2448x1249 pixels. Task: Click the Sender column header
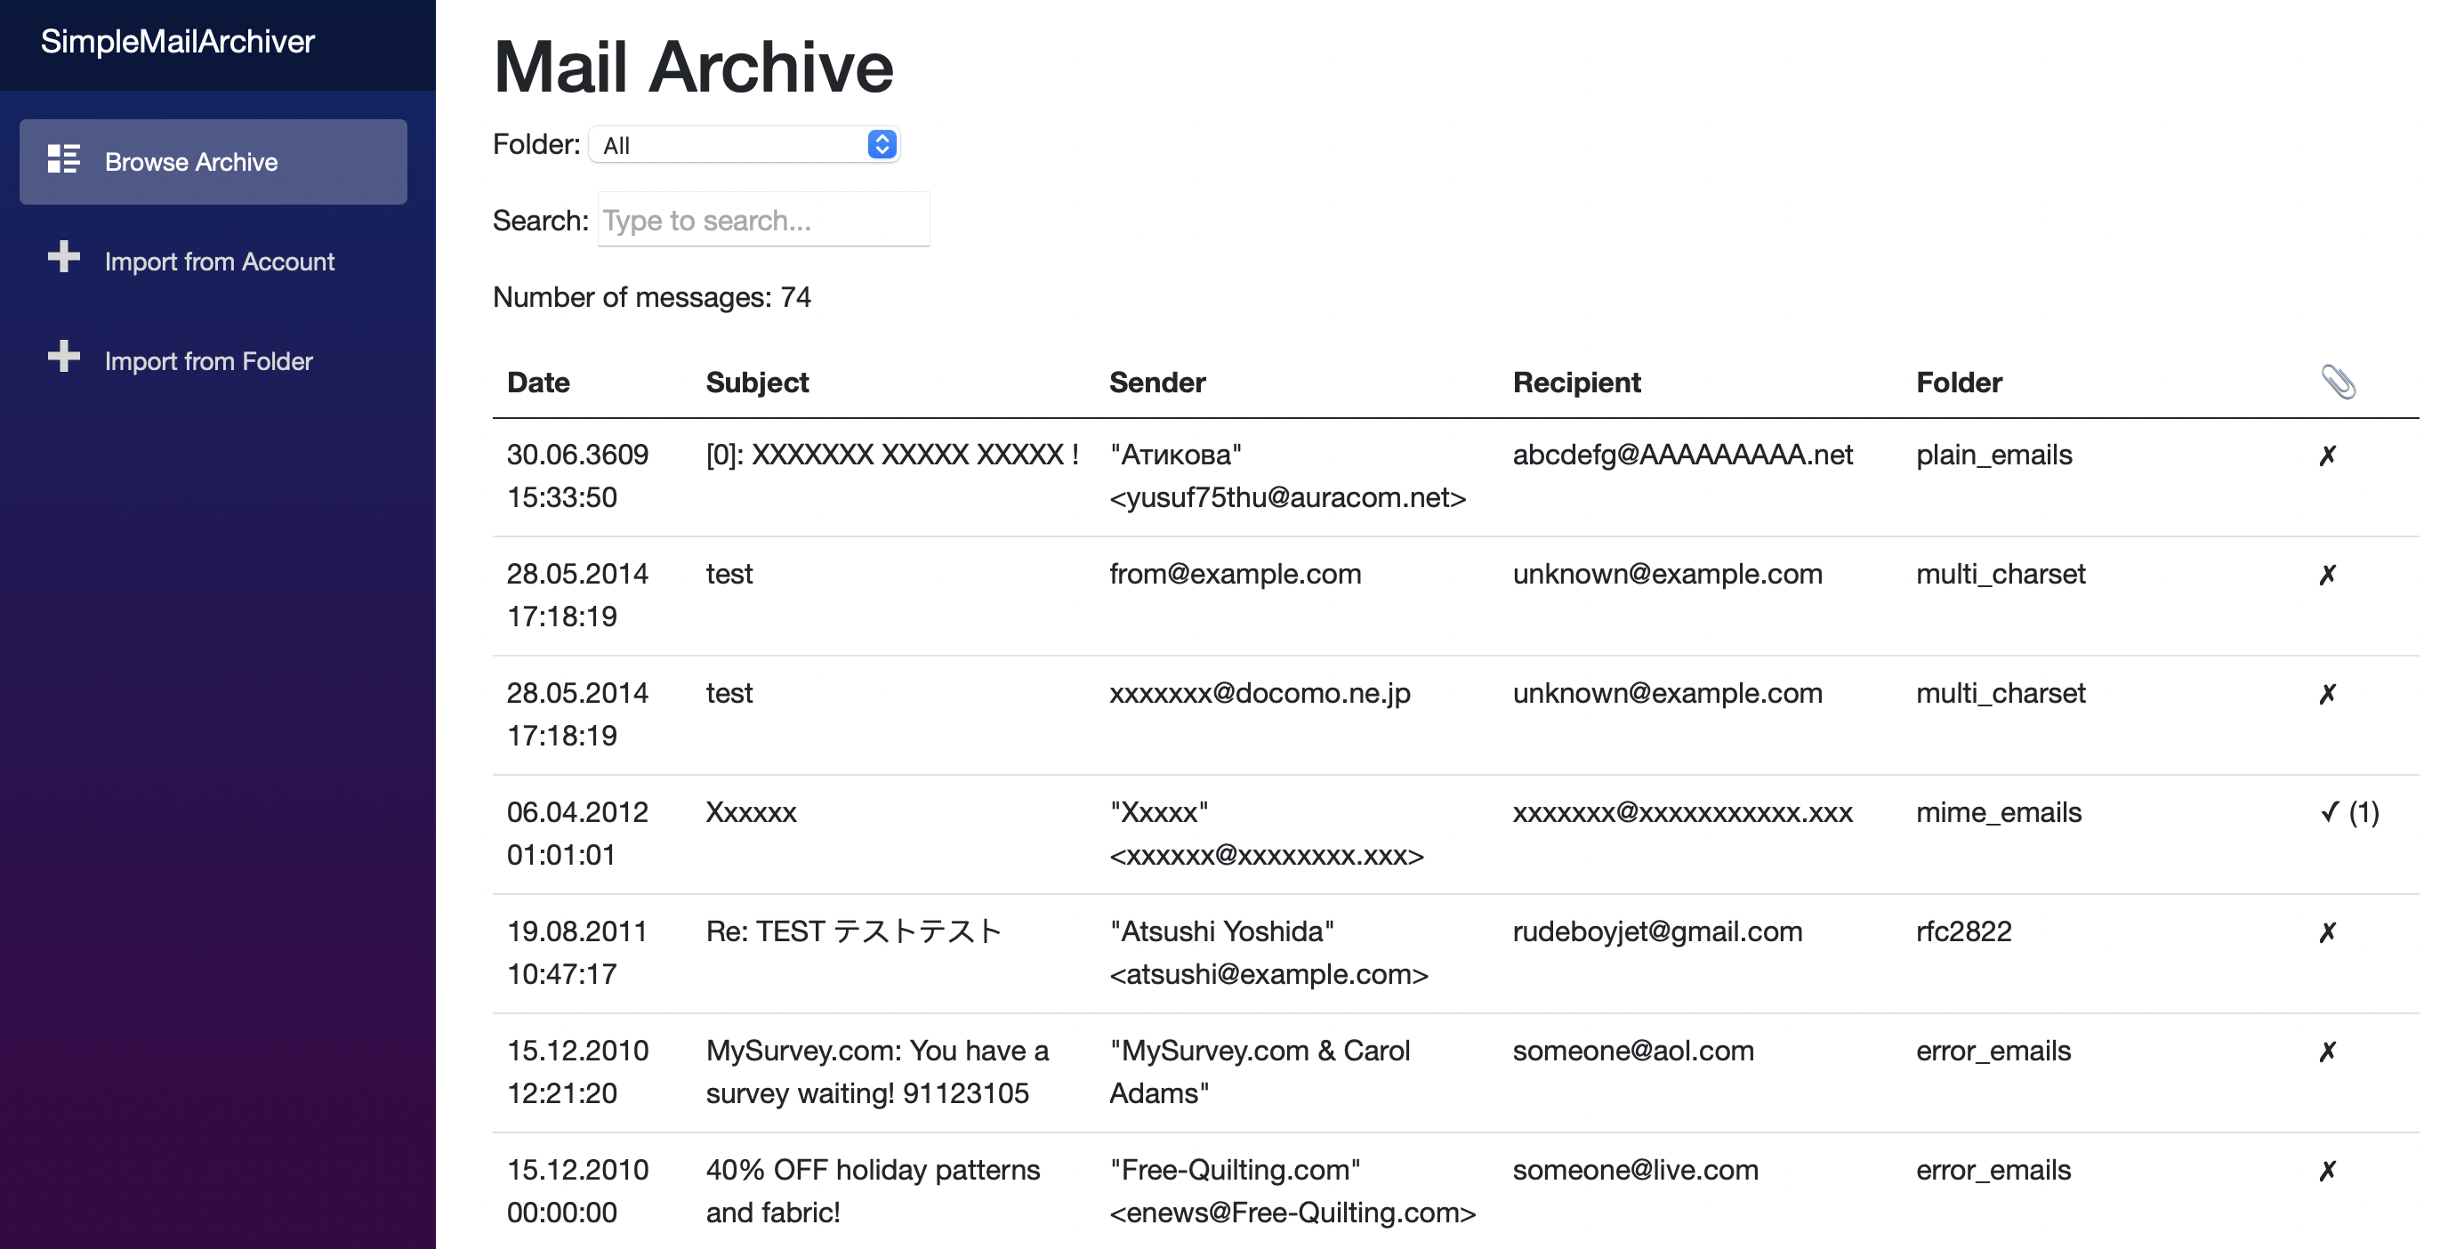pos(1156,383)
